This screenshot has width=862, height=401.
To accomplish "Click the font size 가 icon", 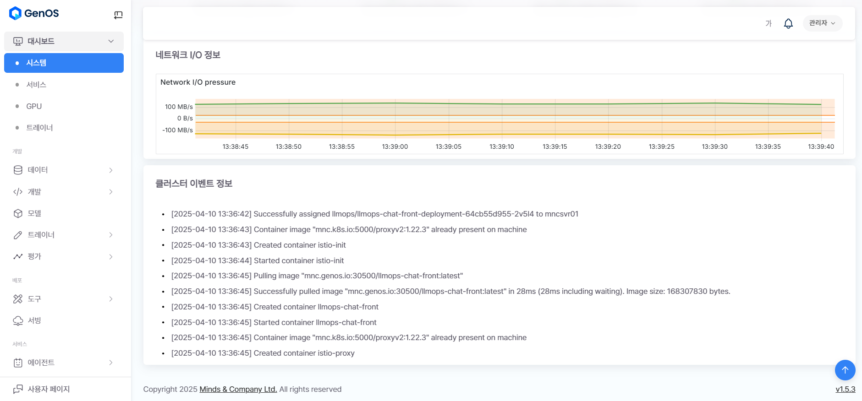I will tap(769, 23).
